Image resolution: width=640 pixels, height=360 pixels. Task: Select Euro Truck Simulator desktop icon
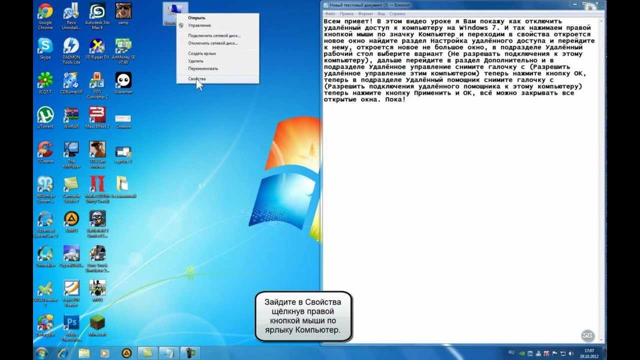tap(97, 258)
